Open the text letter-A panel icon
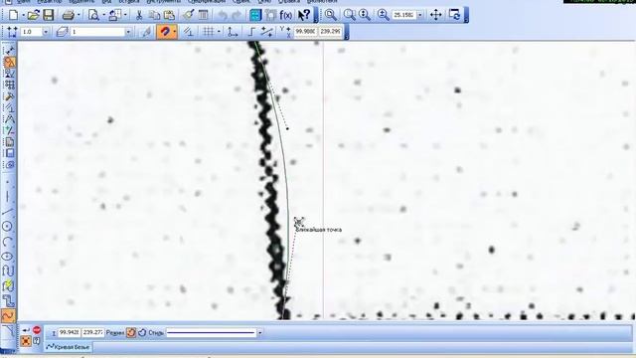The width and height of the screenshot is (636, 358). coord(9,119)
